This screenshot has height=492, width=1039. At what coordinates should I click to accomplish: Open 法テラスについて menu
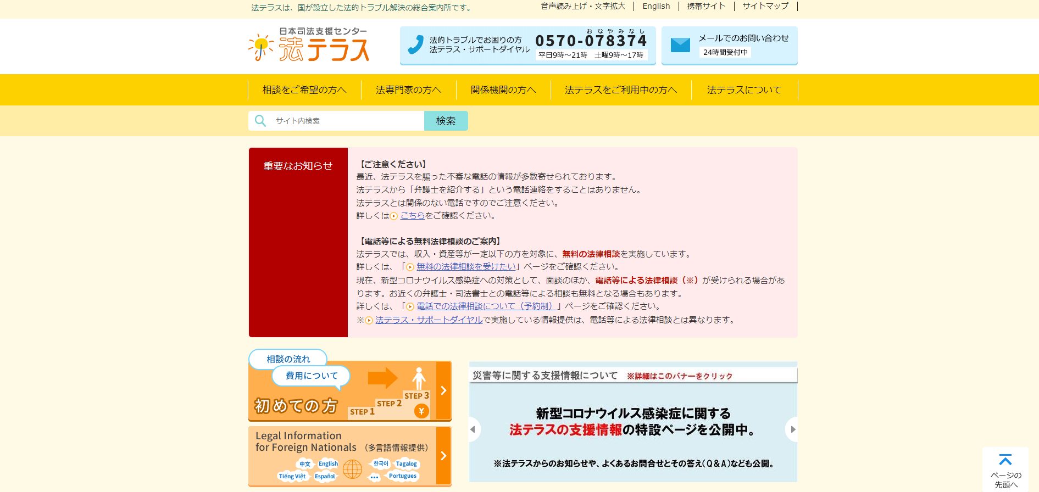(x=744, y=90)
